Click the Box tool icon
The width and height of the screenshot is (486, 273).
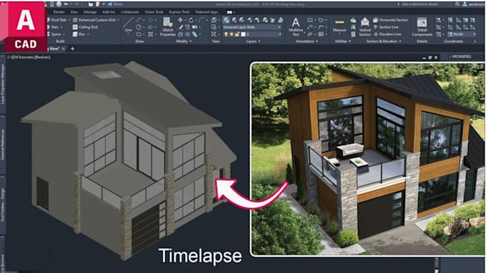tap(75, 34)
